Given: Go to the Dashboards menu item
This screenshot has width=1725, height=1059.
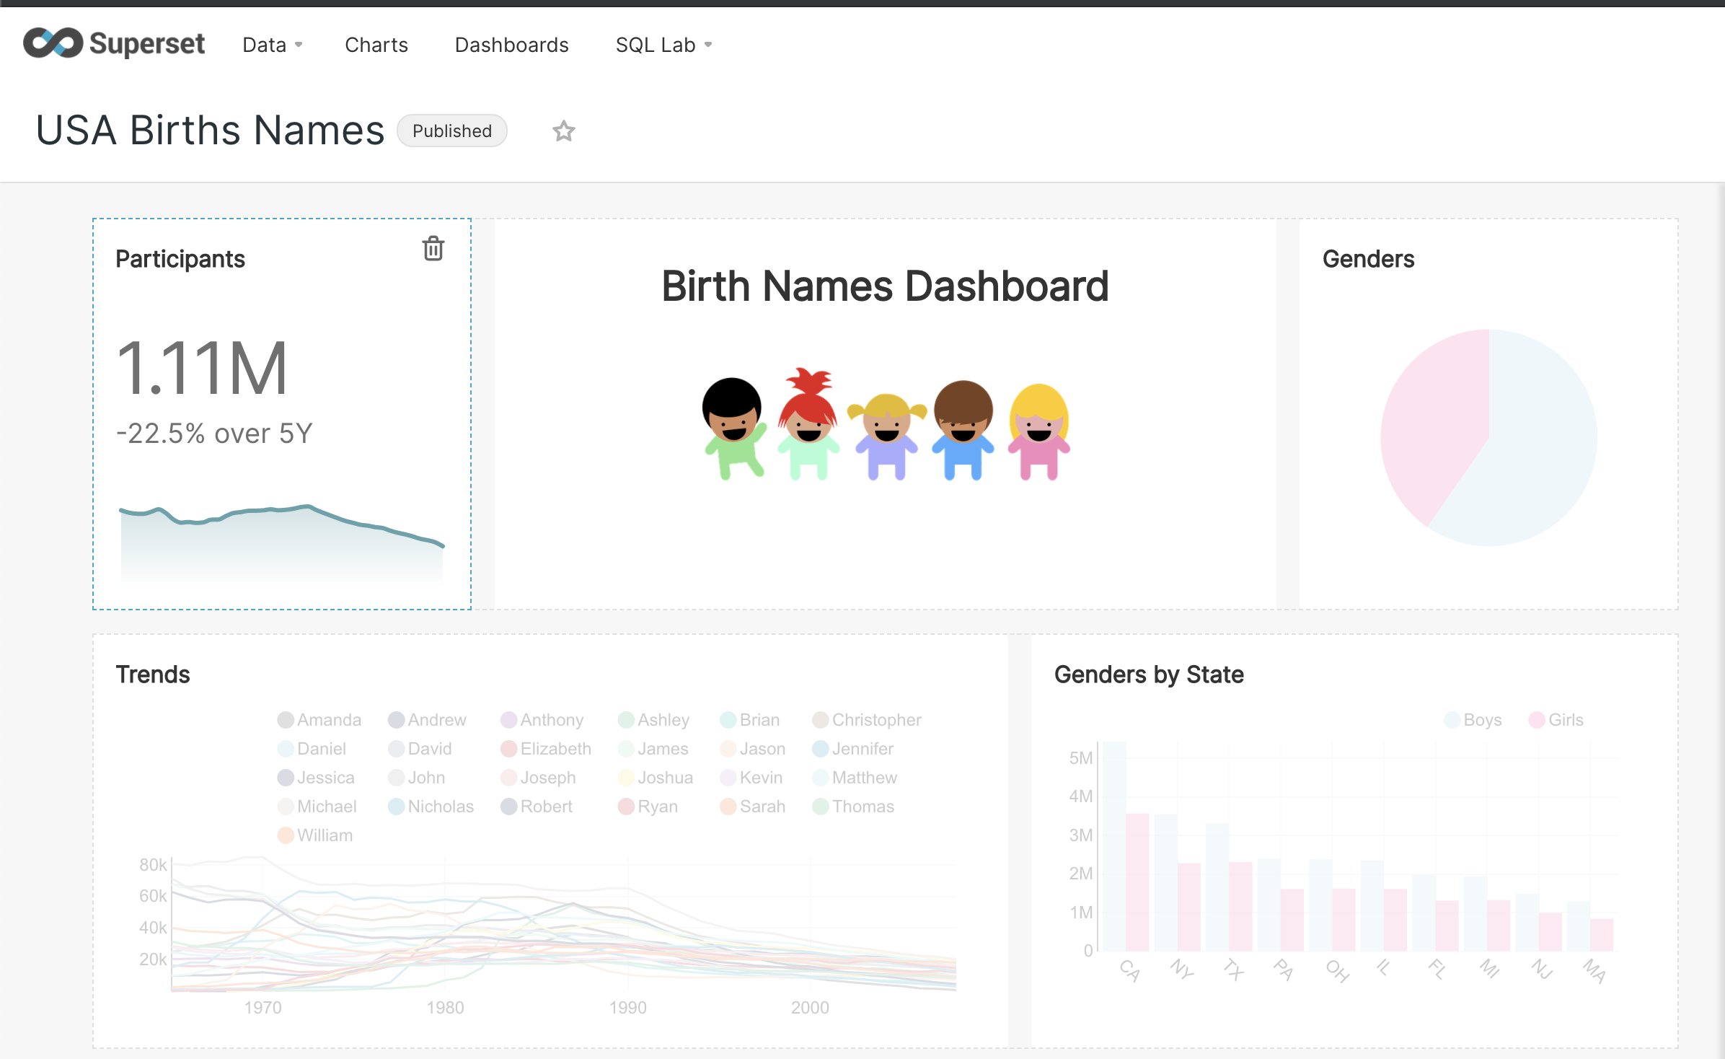Looking at the screenshot, I should click(511, 45).
